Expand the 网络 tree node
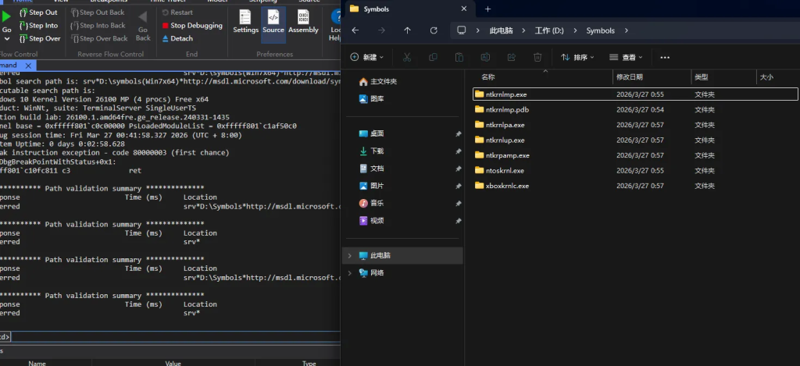800x366 pixels. 349,273
